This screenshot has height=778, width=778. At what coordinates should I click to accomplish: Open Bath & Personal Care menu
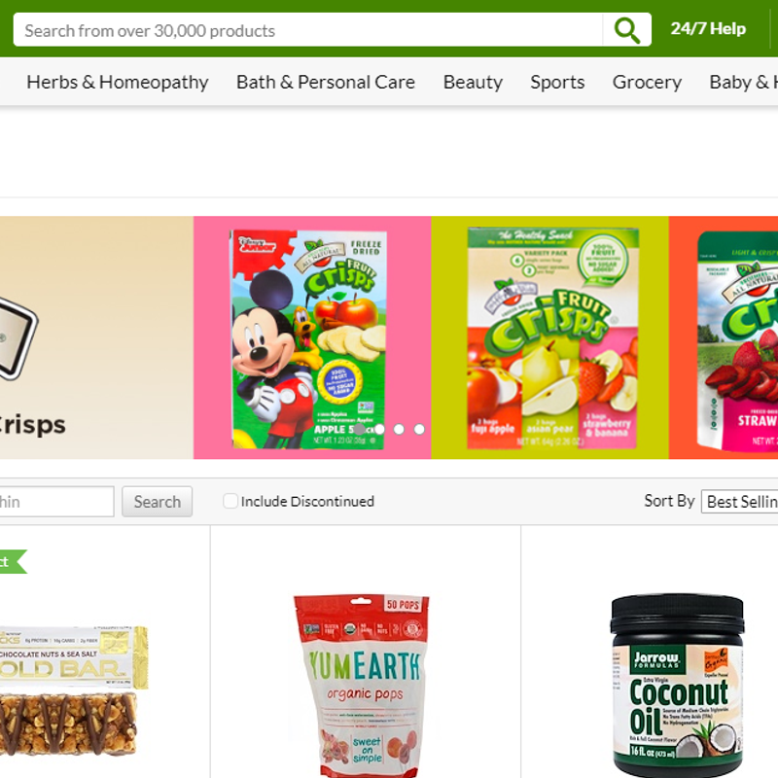(326, 82)
